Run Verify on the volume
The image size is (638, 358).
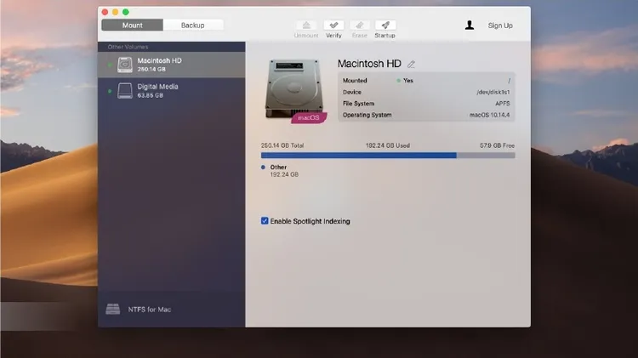point(333,26)
